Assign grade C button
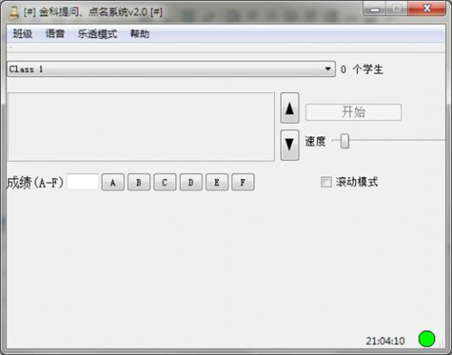This screenshot has width=452, height=355. tap(165, 182)
